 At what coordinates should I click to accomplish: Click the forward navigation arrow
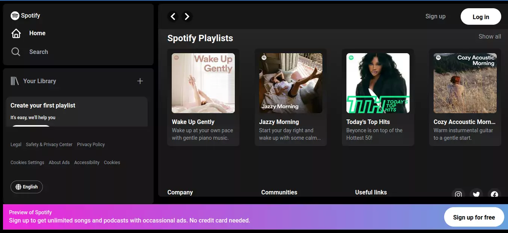187,16
